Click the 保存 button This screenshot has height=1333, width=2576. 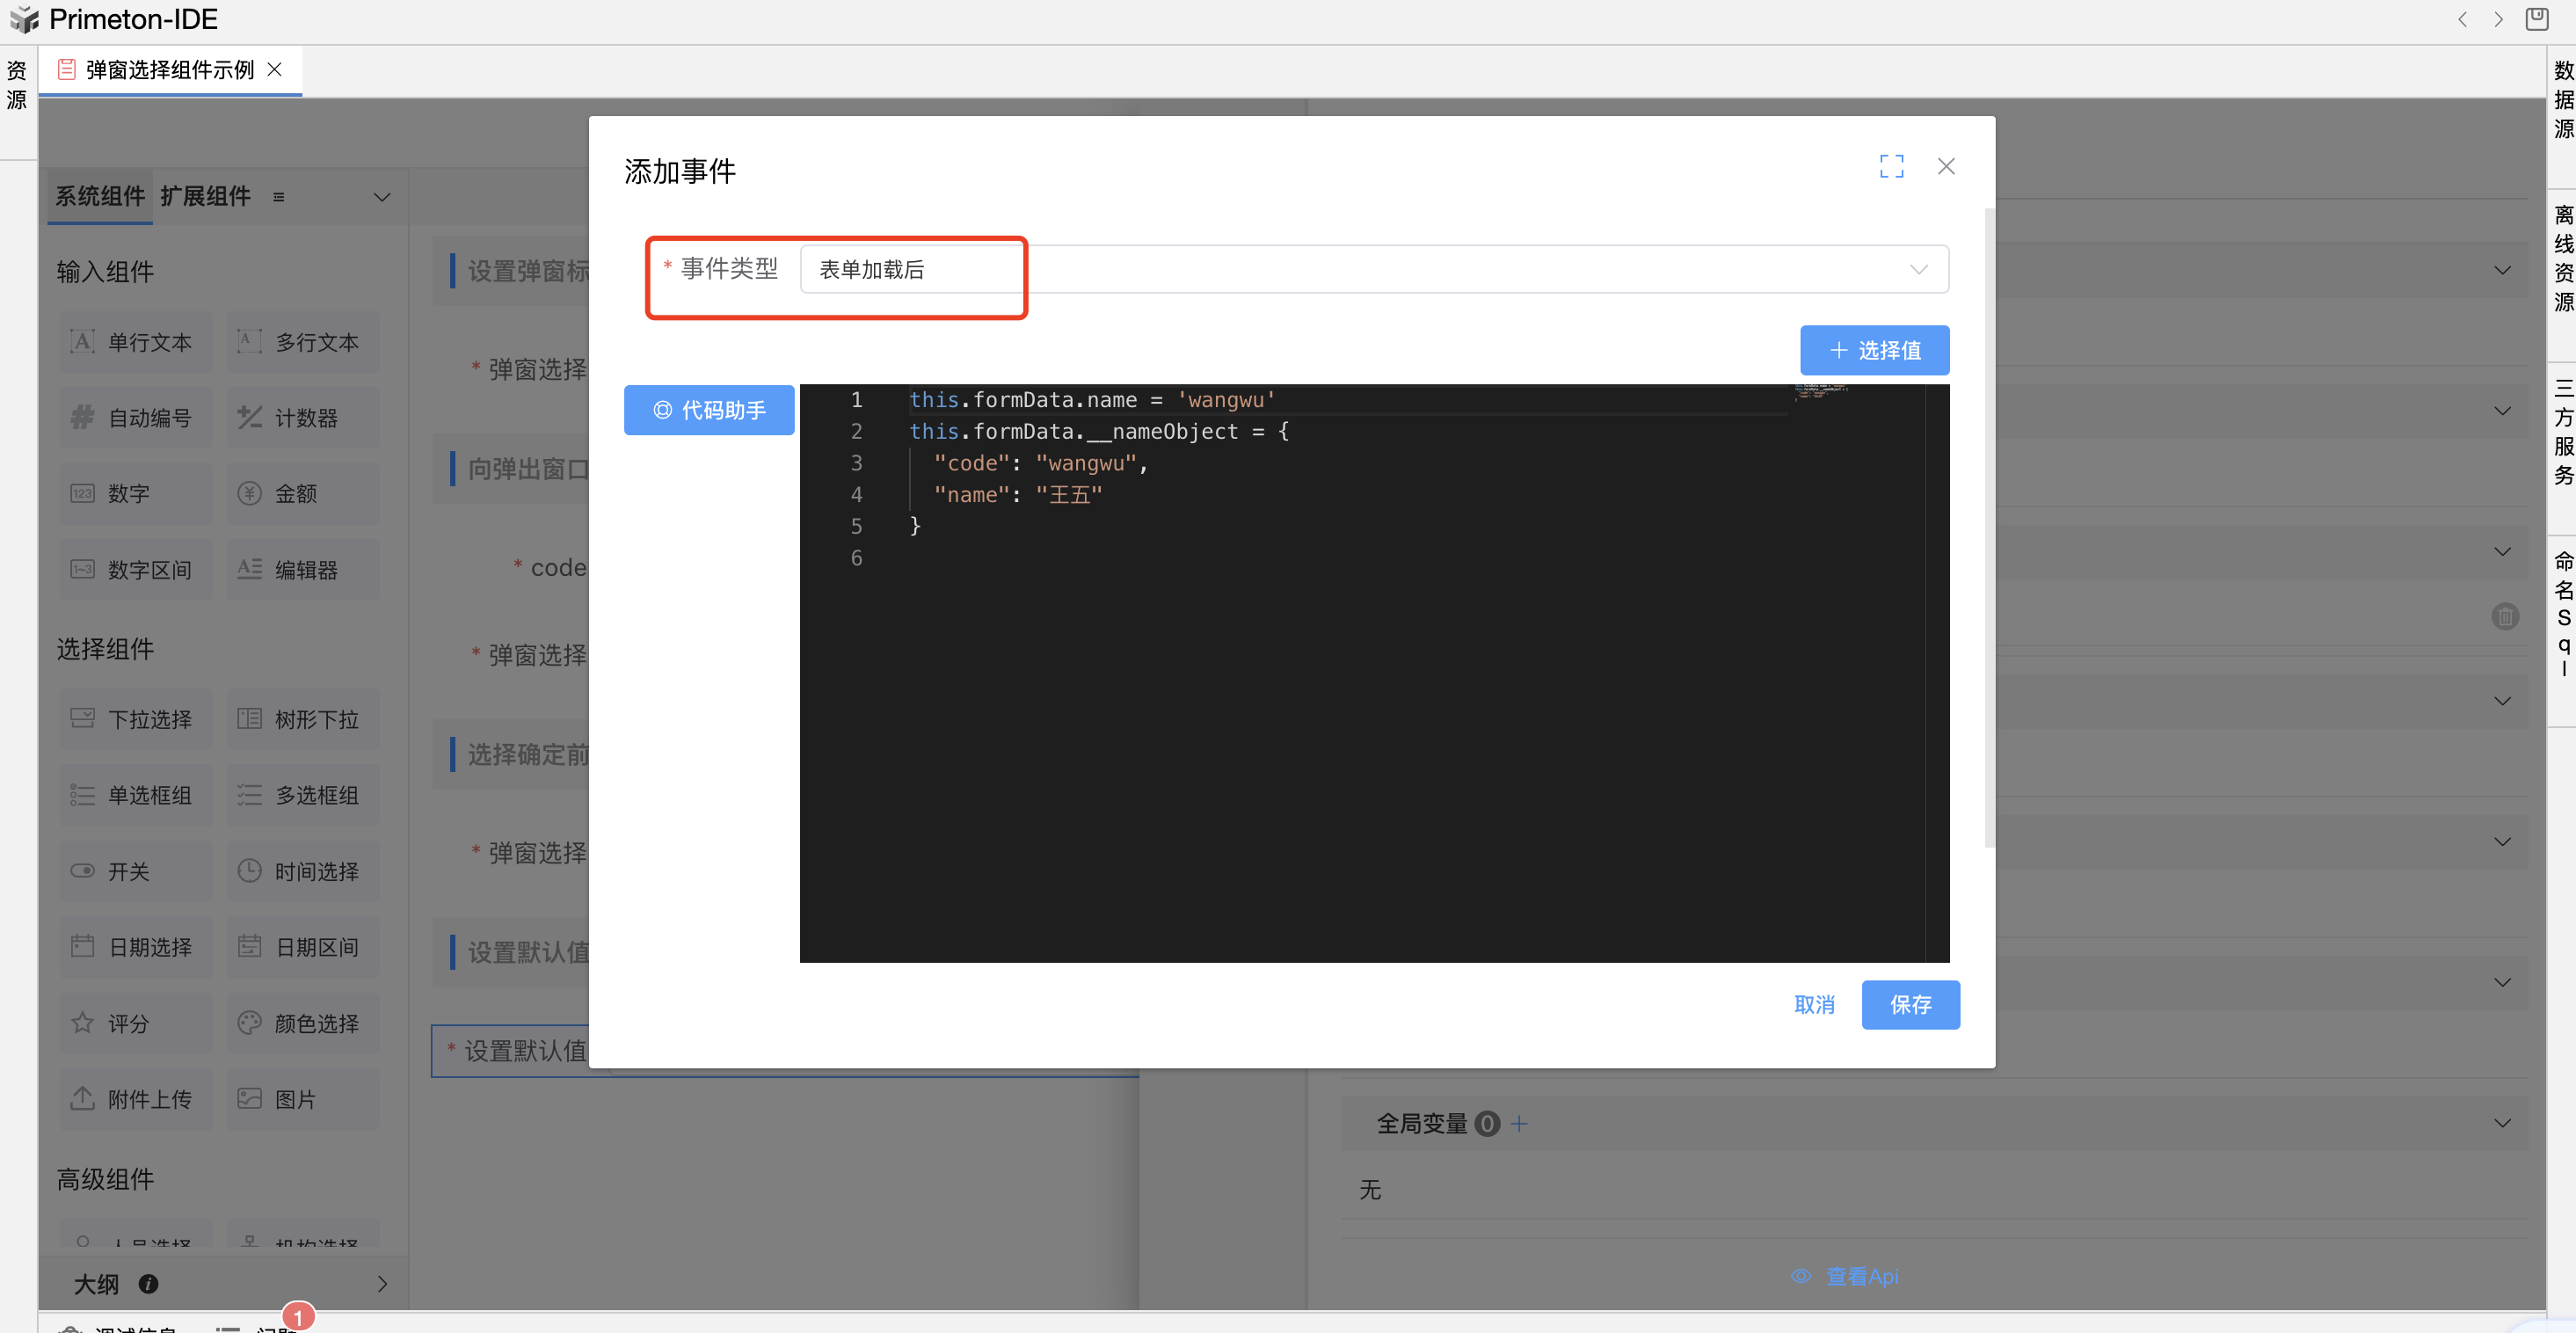click(1910, 1004)
